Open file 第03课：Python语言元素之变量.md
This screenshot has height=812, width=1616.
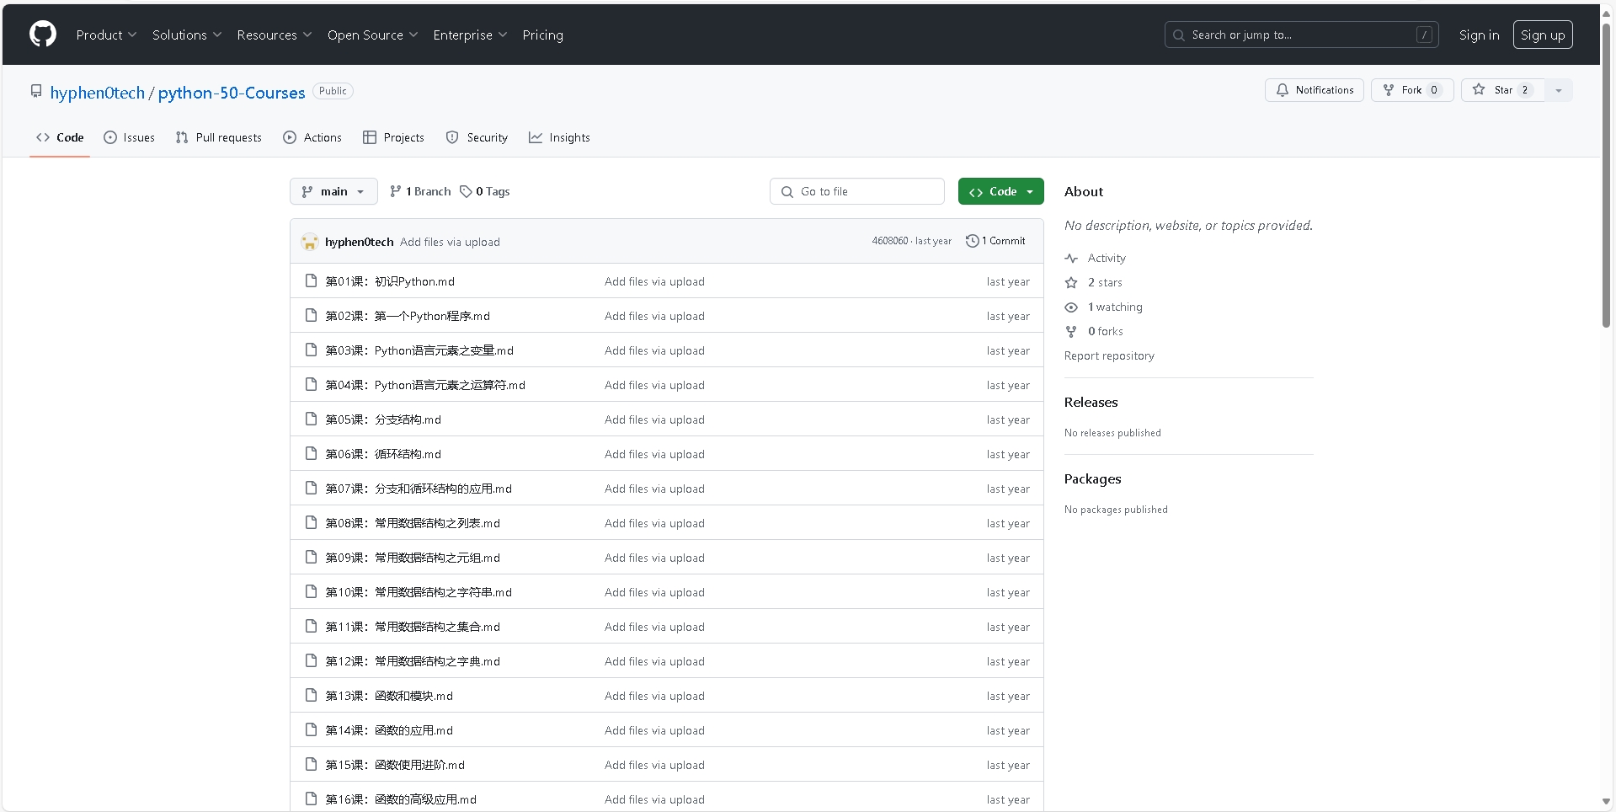(419, 350)
